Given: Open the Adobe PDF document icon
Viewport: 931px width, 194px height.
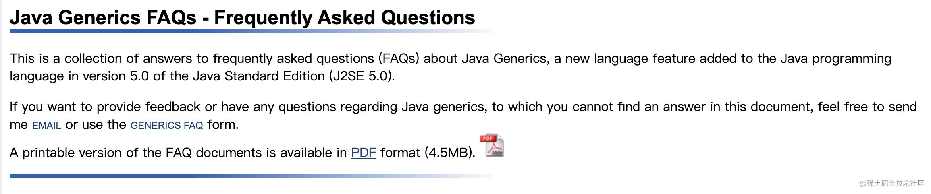Looking at the screenshot, I should [492, 145].
